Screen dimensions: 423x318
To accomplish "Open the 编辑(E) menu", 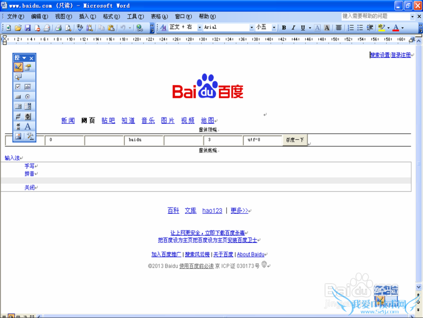I will click(x=39, y=17).
